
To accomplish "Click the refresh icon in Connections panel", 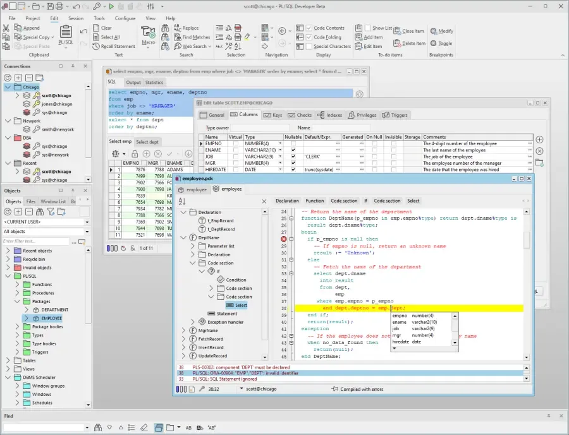I will [8, 78].
